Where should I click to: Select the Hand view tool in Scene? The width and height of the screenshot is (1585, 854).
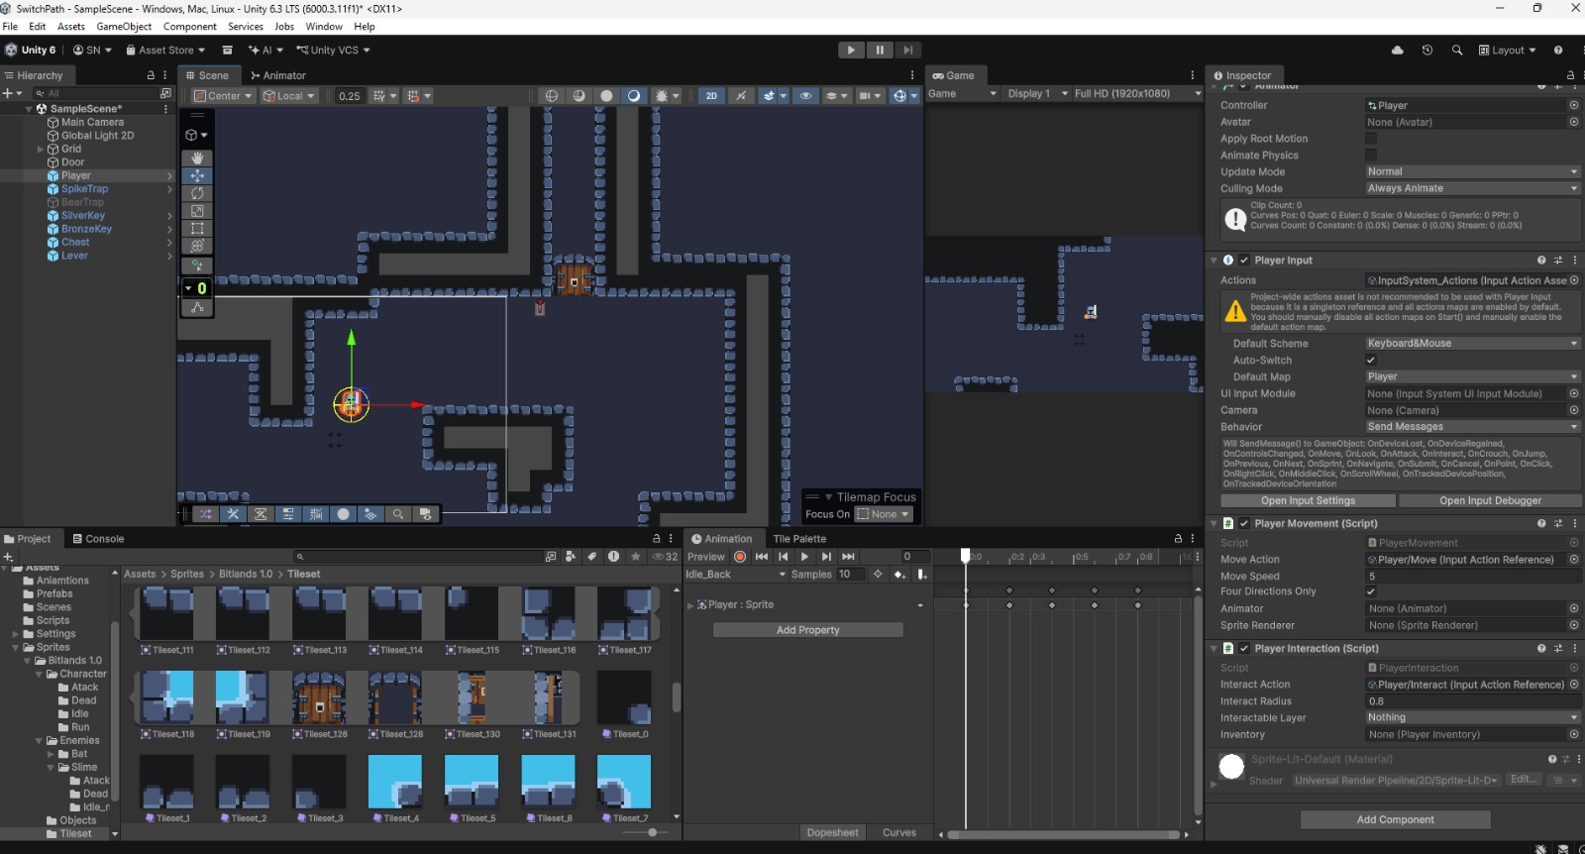[x=197, y=158]
